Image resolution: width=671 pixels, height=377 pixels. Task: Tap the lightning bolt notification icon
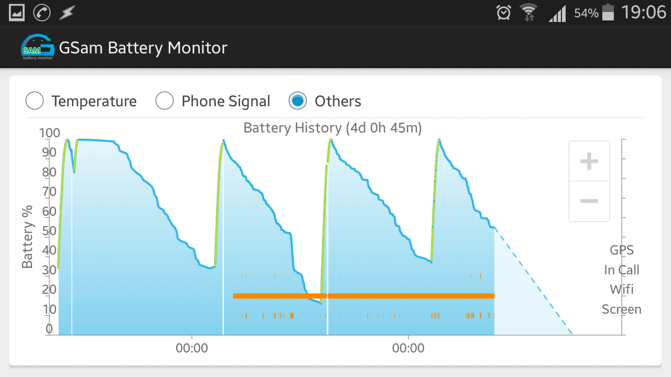coord(67,13)
